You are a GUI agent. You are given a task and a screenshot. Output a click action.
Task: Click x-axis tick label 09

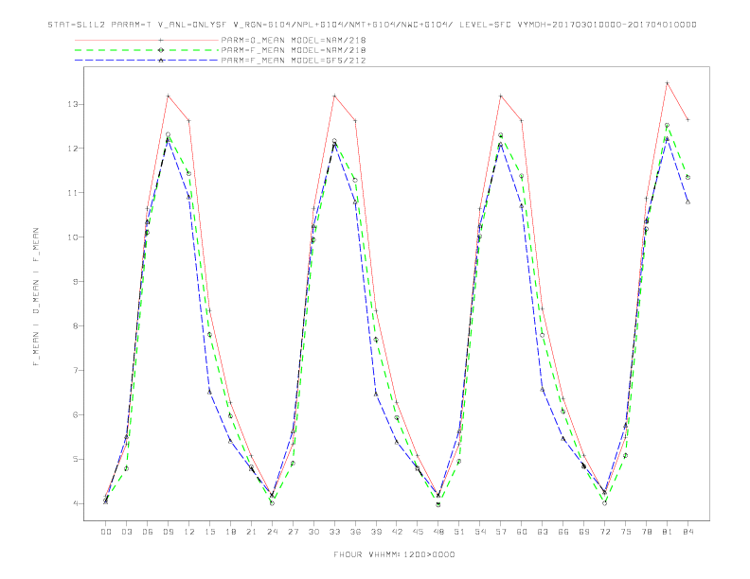(x=168, y=532)
